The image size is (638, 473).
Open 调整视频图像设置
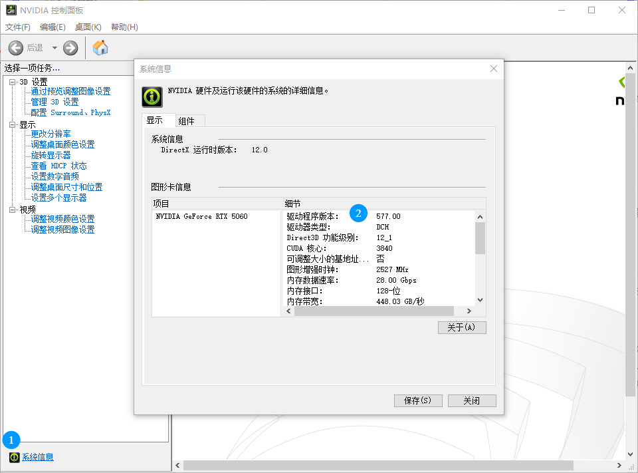[62, 230]
